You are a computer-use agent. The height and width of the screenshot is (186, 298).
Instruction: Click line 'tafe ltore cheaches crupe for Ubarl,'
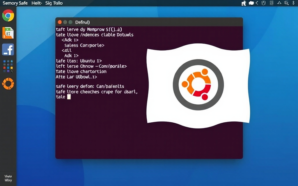coord(97,92)
